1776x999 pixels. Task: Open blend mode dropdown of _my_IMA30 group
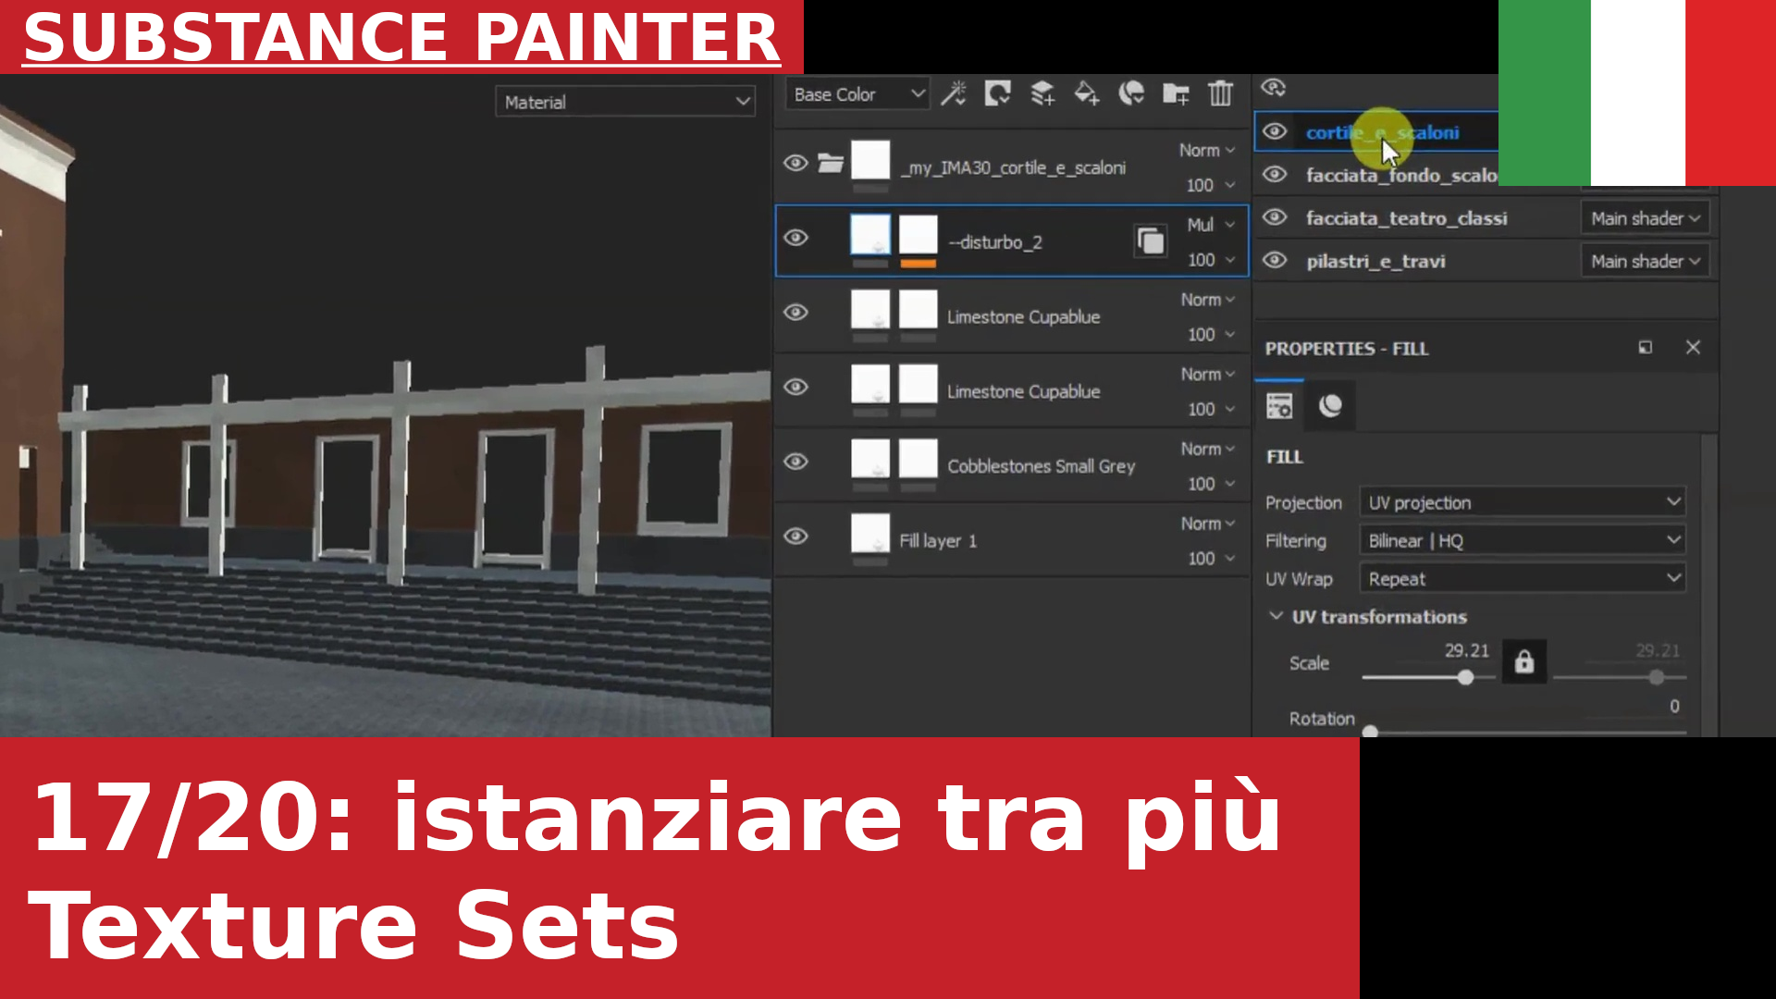[1207, 150]
